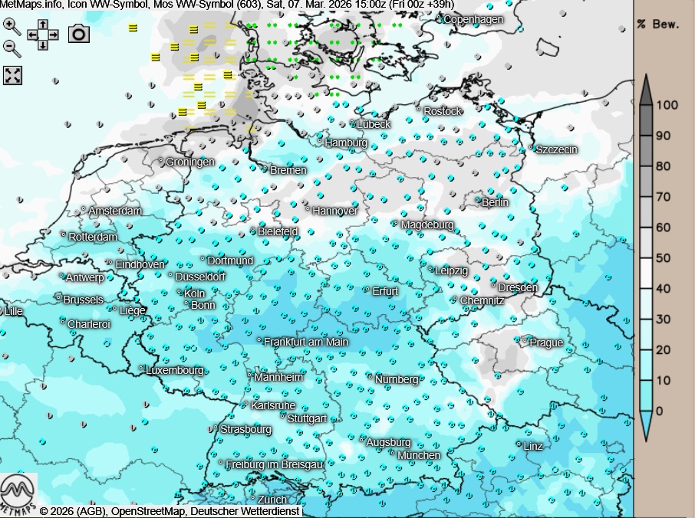This screenshot has width=695, height=518.
Task: Click the Hamburg city label
Action: tap(346, 143)
